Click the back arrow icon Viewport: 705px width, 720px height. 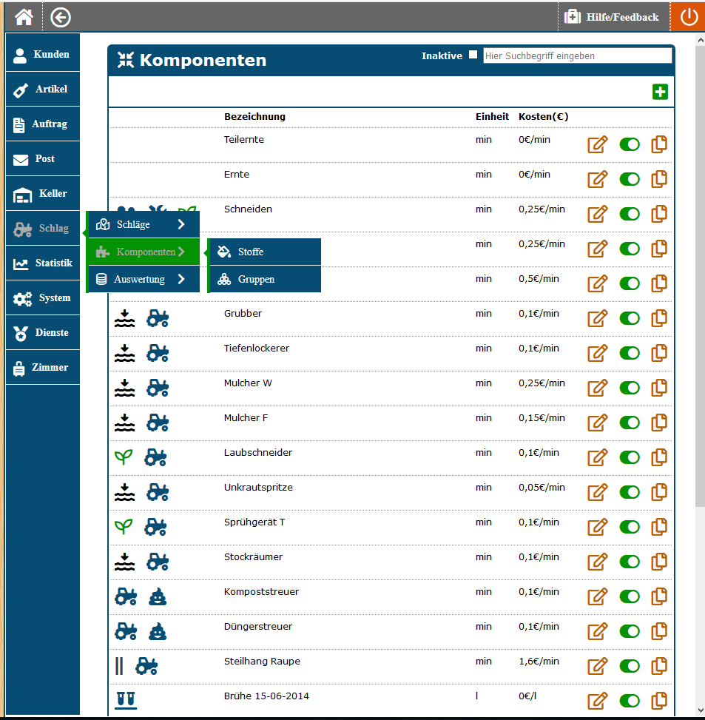(x=61, y=17)
